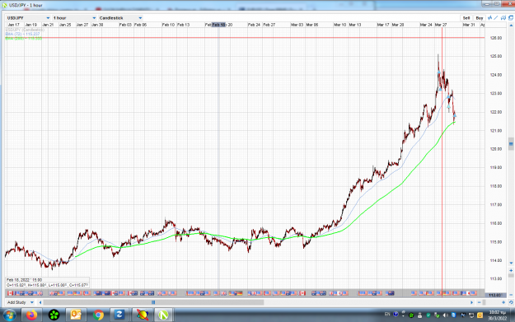Open Firefox from the taskbar
515x322 pixels.
32,315
